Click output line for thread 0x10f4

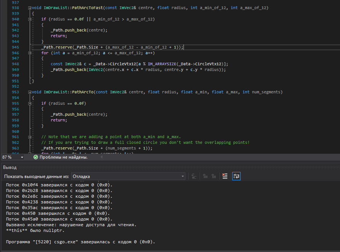pyautogui.click(x=59, y=185)
